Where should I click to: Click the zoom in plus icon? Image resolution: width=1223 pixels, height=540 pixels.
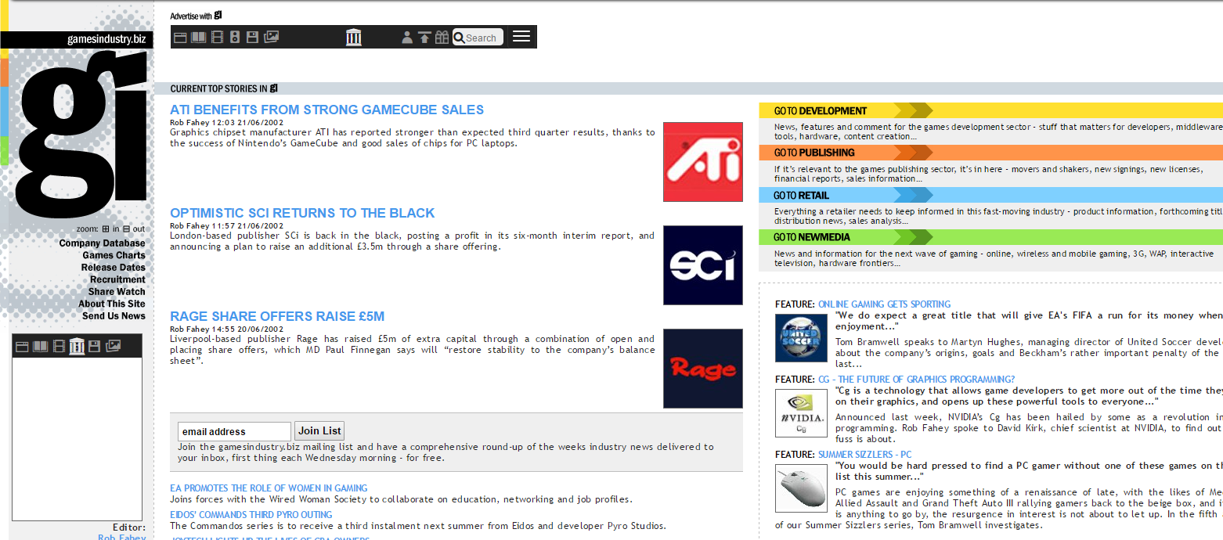(105, 229)
